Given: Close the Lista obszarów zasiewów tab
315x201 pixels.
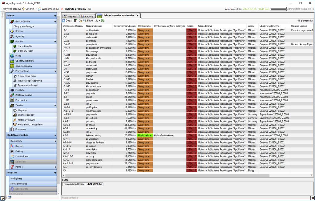Looking at the screenshot, I should (137, 15).
